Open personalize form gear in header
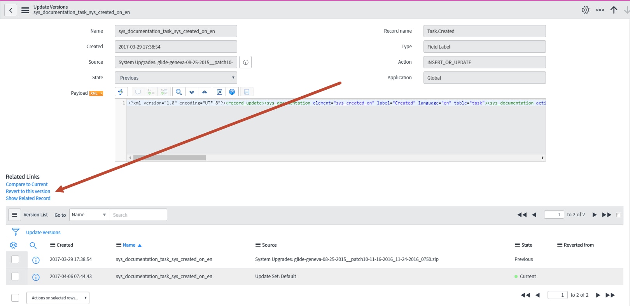 (586, 10)
